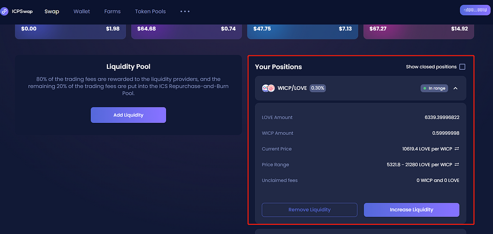This screenshot has width=493, height=234.
Task: Go to the Swap tab
Action: (52, 12)
